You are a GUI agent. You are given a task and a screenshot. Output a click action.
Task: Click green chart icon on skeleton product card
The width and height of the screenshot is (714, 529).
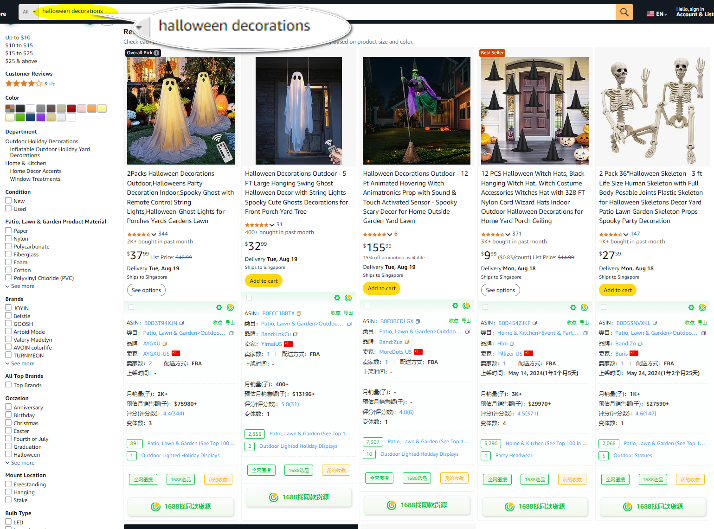pyautogui.click(x=702, y=307)
